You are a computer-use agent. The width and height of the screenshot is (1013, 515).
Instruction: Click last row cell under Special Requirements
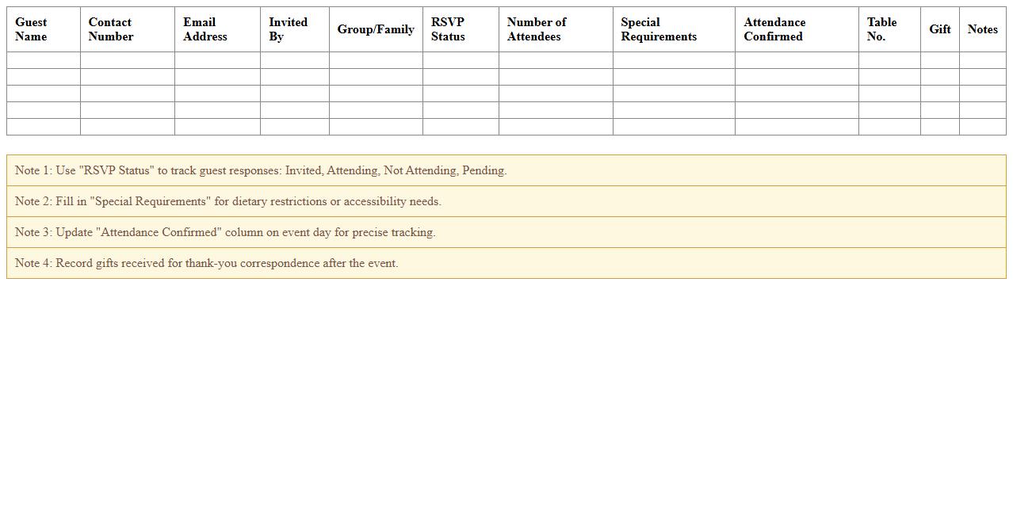[x=674, y=127]
